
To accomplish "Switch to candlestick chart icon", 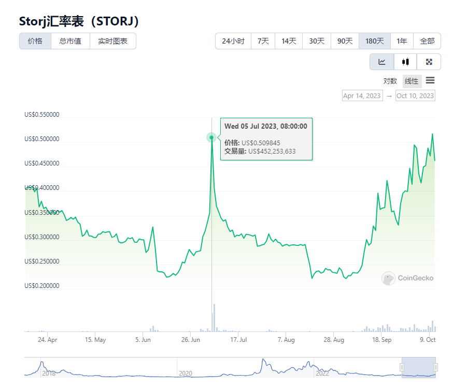I will (405, 62).
